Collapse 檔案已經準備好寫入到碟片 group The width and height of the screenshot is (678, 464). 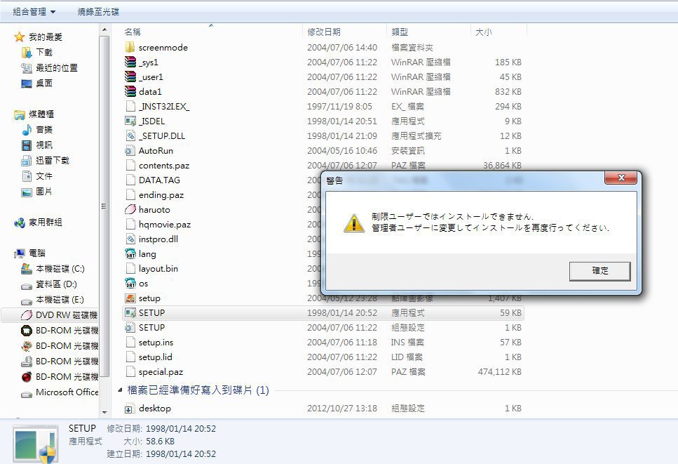(120, 390)
